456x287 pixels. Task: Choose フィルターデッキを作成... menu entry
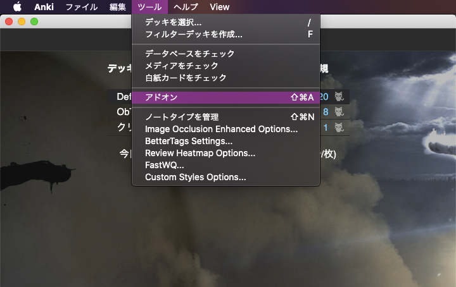(x=225, y=34)
